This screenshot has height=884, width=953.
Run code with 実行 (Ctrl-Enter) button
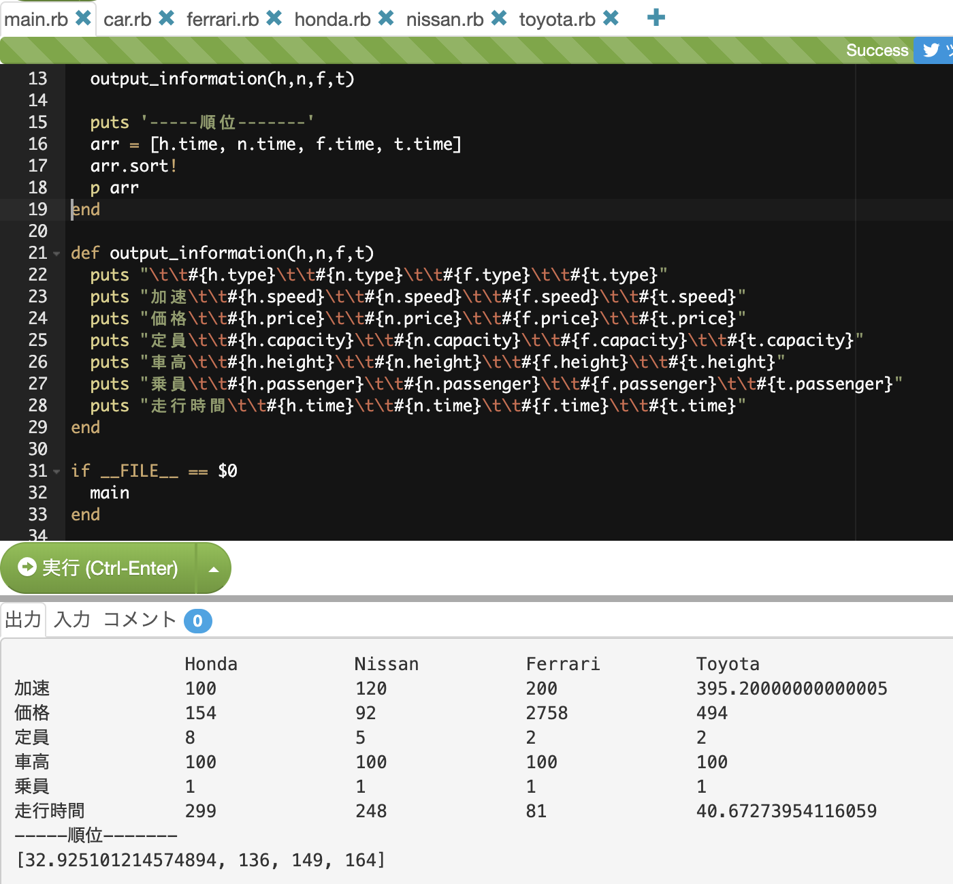(x=99, y=568)
